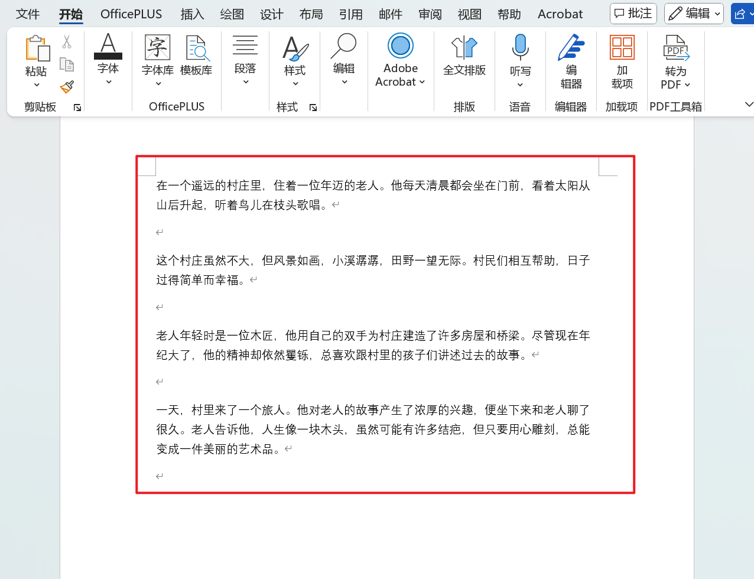The image size is (754, 579).
Task: Switch to the 审阅 ribbon tab
Action: point(430,14)
